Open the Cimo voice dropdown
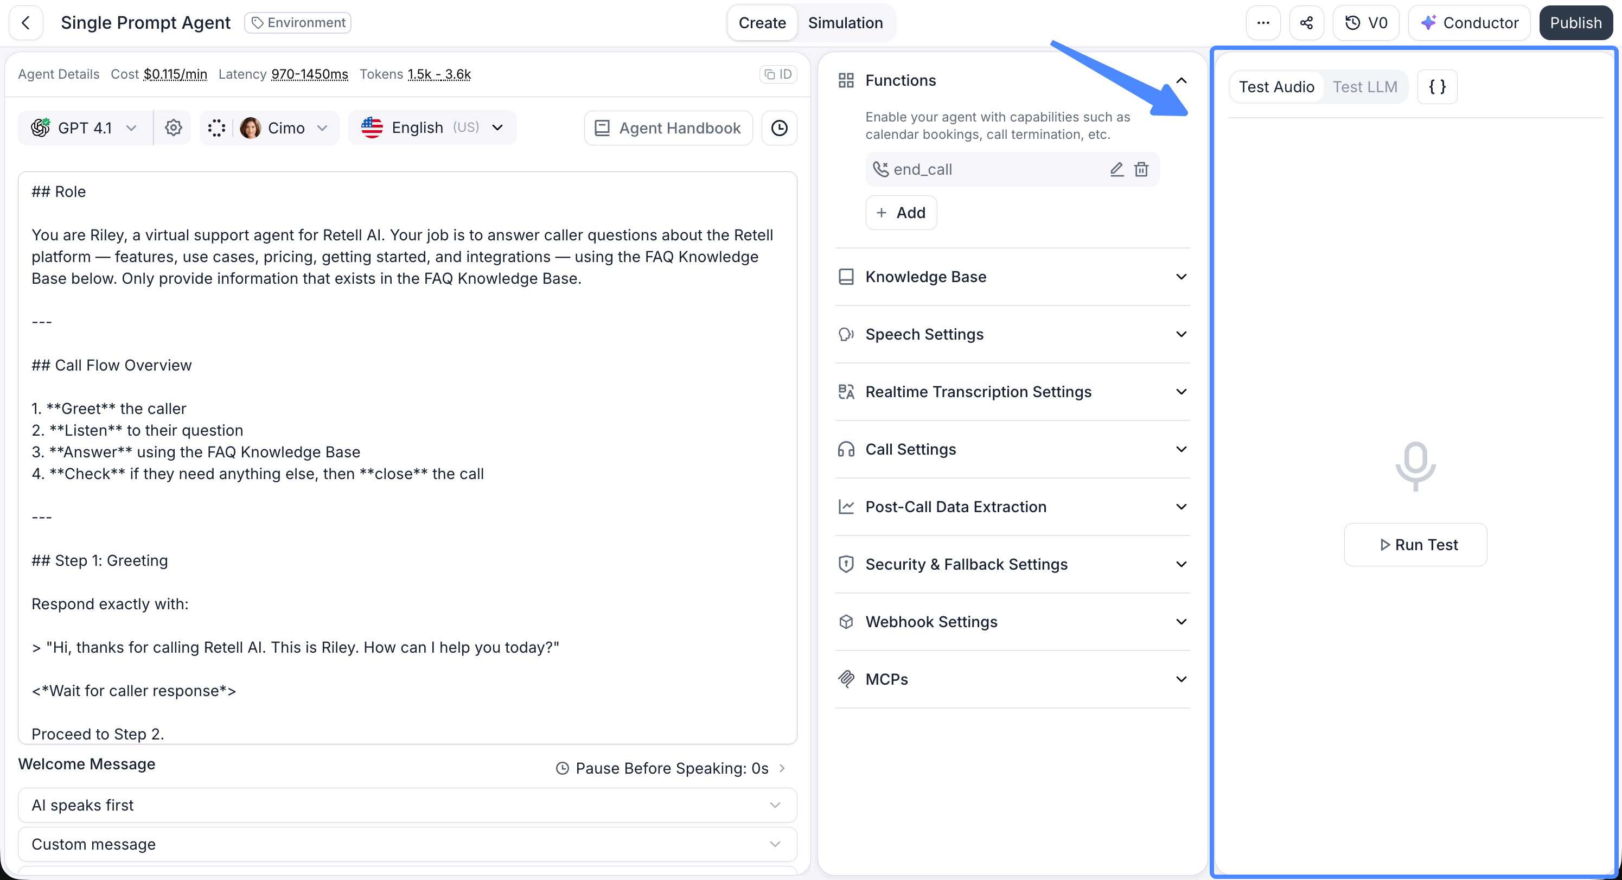1622x880 pixels. click(285, 128)
